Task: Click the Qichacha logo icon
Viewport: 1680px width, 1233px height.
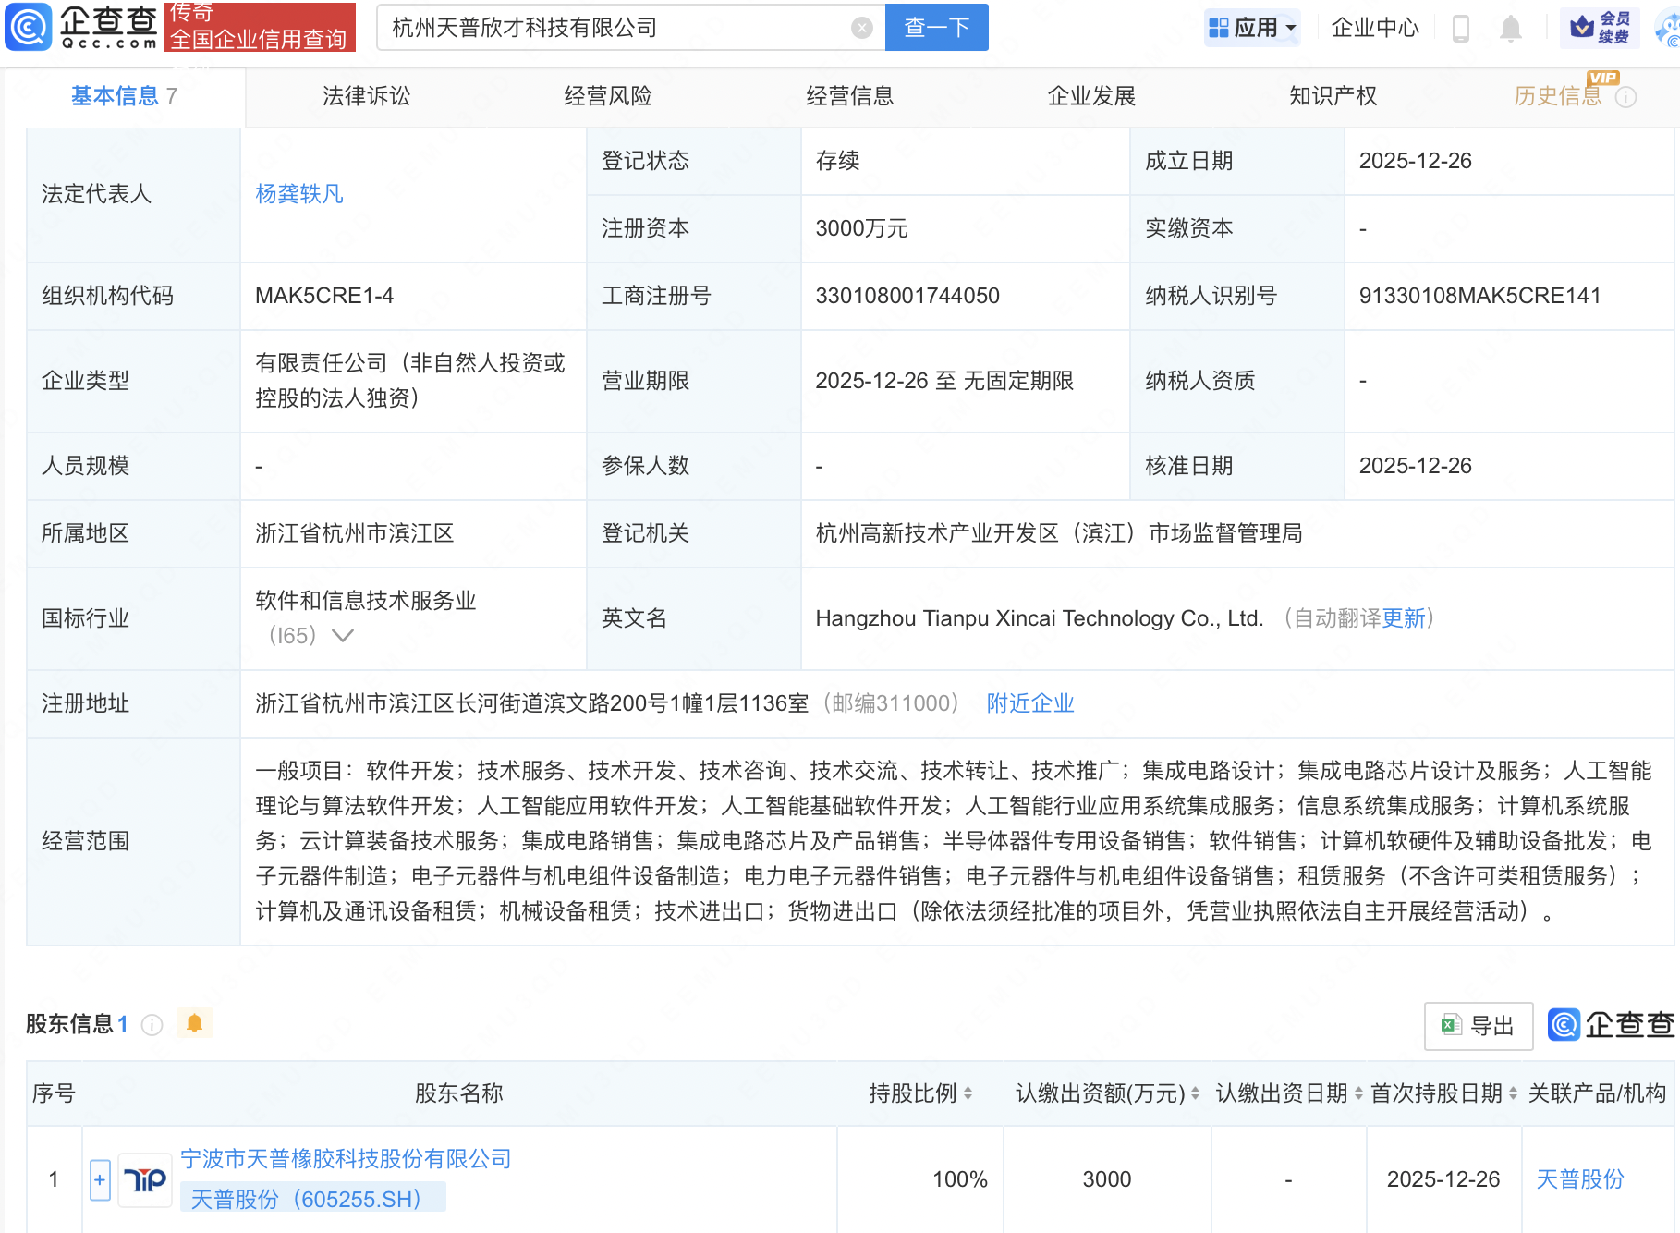Action: 29,27
